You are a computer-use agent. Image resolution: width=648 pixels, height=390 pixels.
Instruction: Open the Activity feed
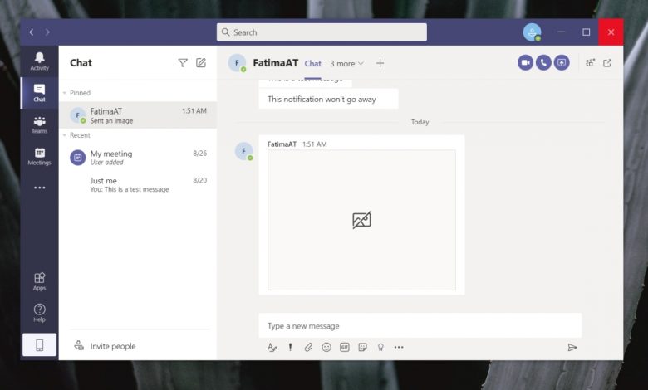[39, 61]
